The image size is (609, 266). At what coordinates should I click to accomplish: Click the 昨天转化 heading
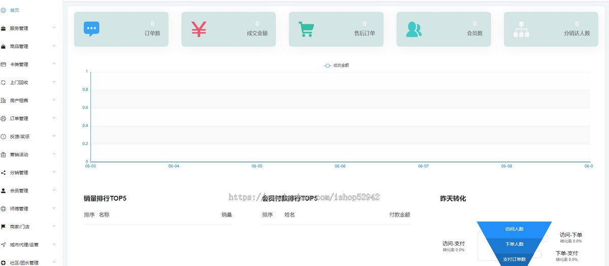tap(453, 198)
